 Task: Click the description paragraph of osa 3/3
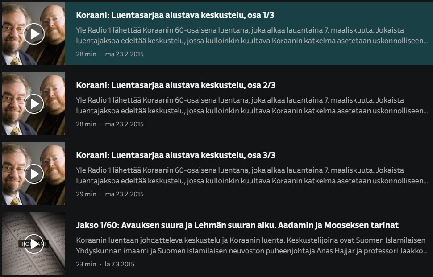[x=252, y=175]
